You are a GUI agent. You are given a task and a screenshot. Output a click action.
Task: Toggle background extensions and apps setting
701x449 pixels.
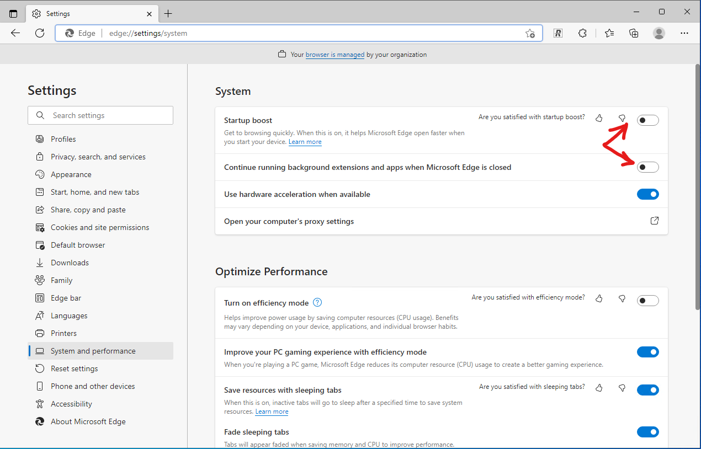[x=647, y=167]
